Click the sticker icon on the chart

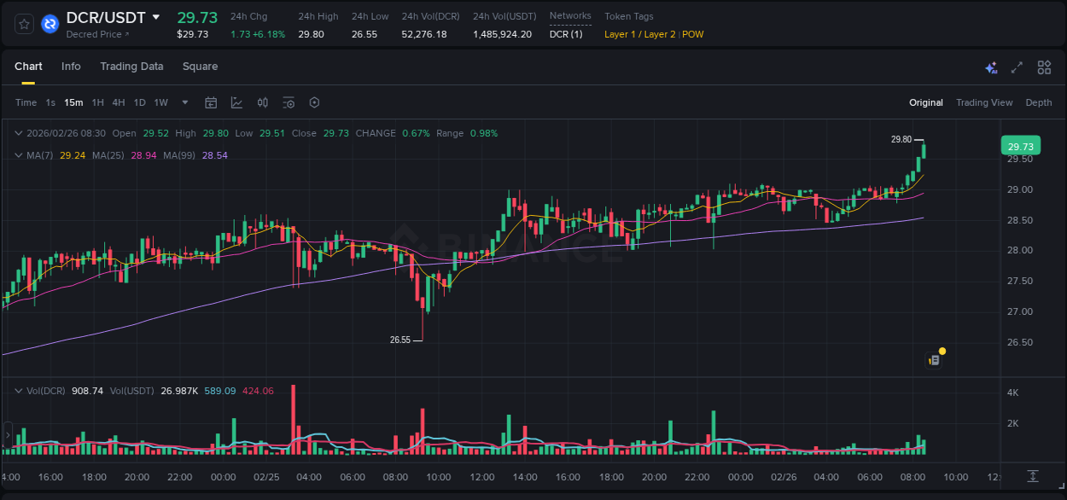[934, 358]
